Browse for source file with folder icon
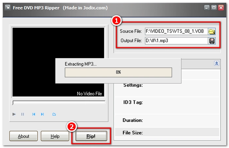Viewport: 229px width, 148px height. click(x=212, y=32)
